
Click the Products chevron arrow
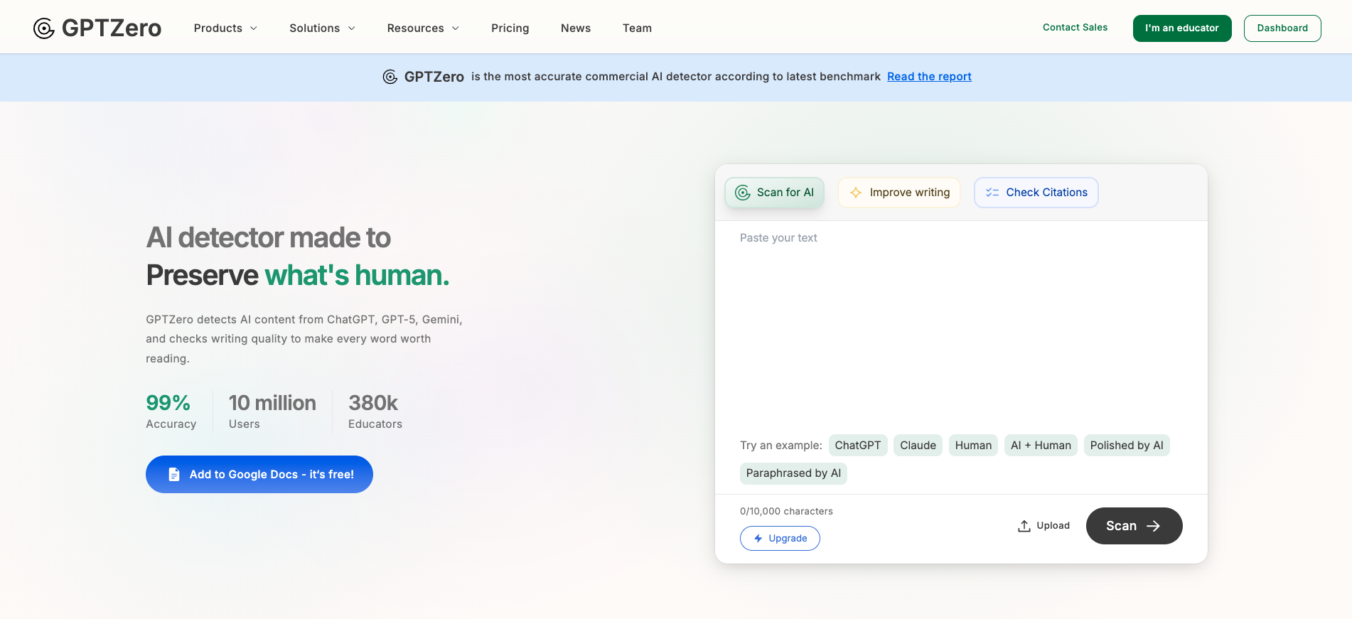click(254, 28)
